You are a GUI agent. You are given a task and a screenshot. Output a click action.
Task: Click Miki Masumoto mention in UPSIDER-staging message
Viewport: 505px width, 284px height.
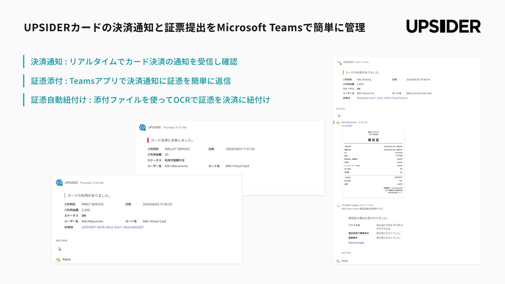click(x=350, y=209)
